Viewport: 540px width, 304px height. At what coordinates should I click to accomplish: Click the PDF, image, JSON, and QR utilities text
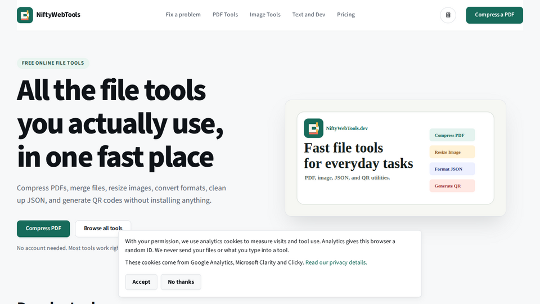pyautogui.click(x=347, y=178)
